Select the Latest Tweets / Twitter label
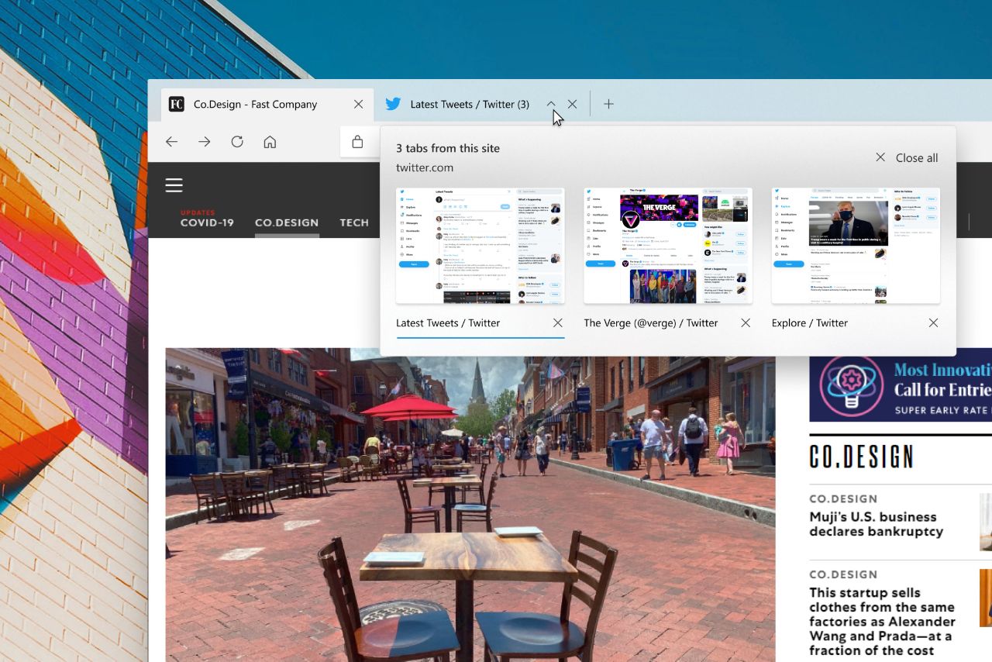Viewport: 992px width, 662px height. 448,322
